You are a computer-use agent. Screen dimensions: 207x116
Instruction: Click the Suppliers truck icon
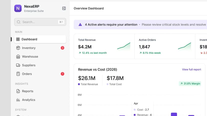(x=18, y=65)
